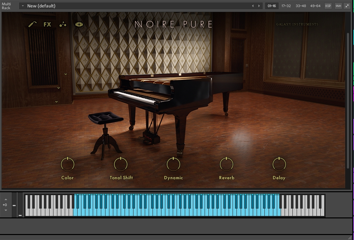354x240 pixels.
Task: Click the collapse-arrows icon beside the aux button
Action: point(347,6)
